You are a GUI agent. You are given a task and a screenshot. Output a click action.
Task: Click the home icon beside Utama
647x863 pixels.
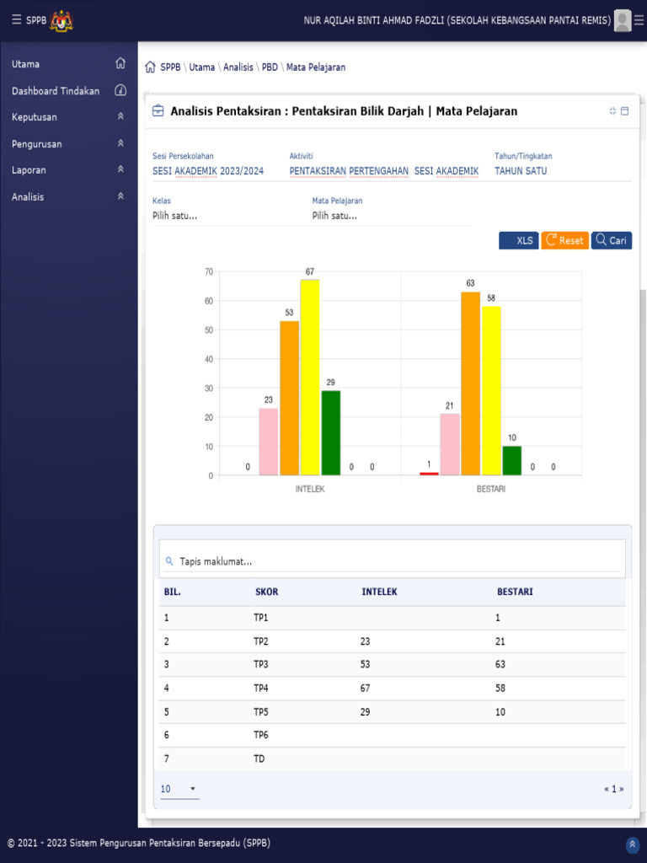coord(120,64)
